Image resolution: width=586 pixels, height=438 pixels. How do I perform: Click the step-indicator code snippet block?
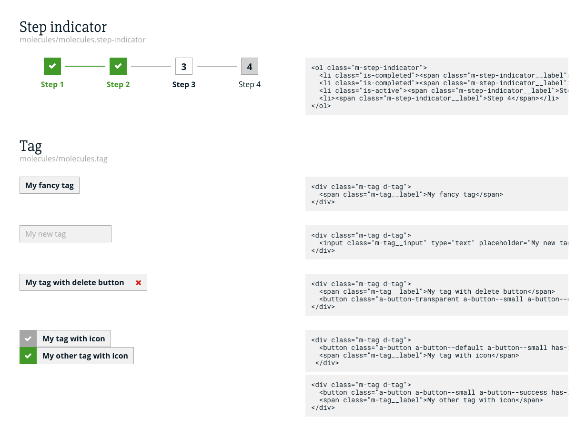[436, 86]
